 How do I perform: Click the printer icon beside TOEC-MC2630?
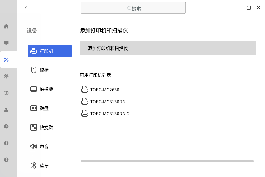coord(85,89)
